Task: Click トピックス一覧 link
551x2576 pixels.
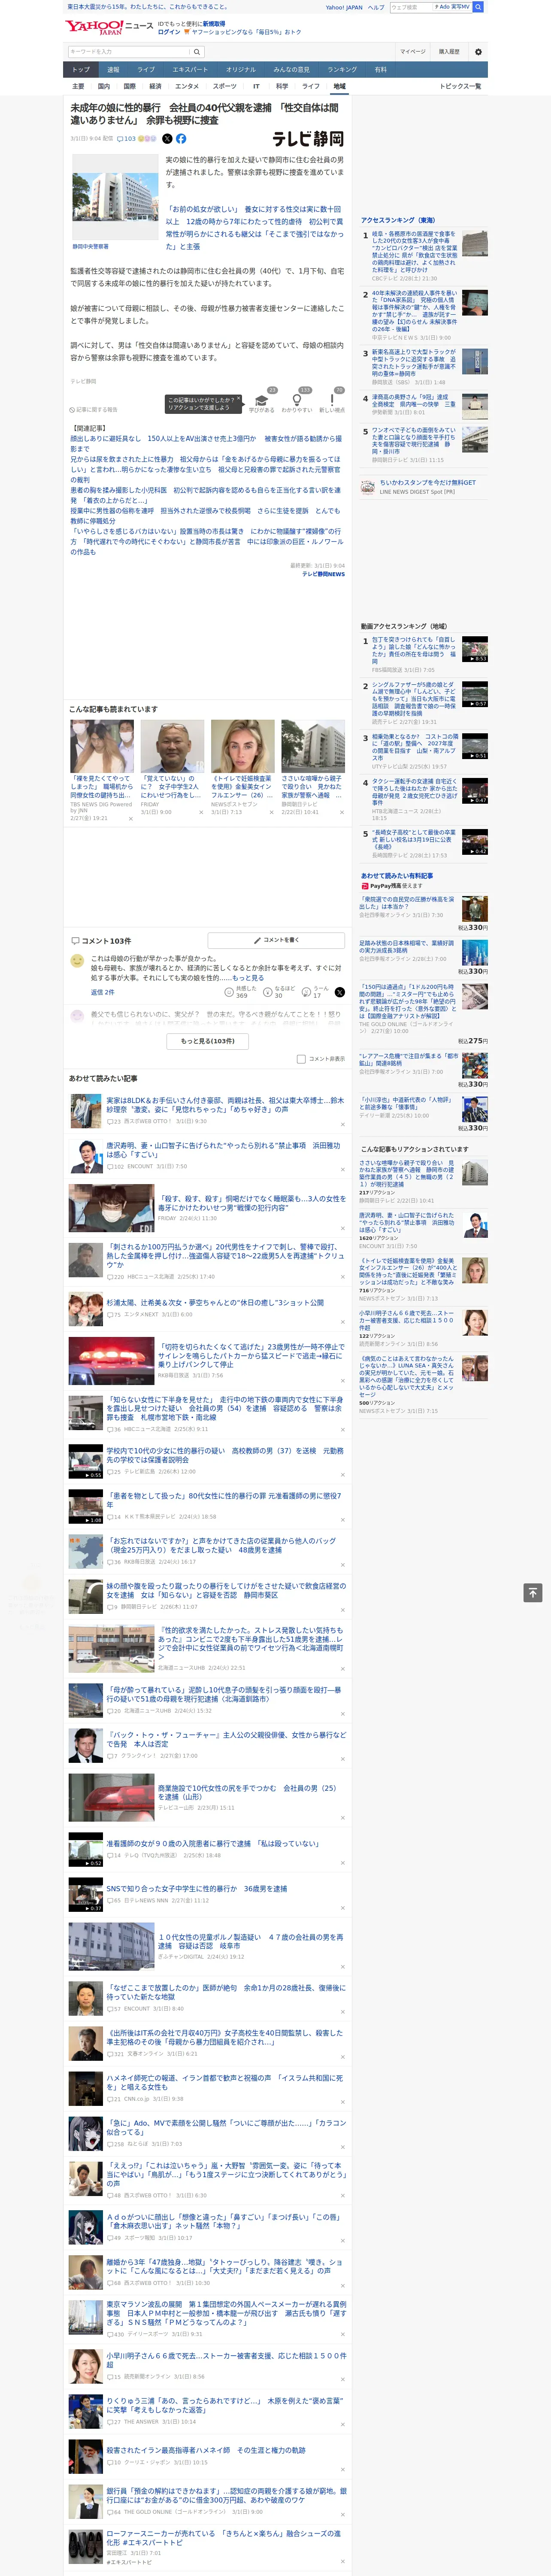Action: click(x=460, y=86)
